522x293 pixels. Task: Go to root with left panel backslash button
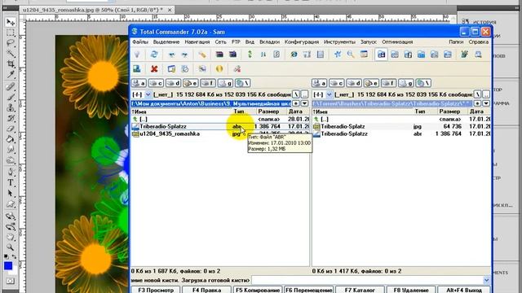tap(296, 94)
